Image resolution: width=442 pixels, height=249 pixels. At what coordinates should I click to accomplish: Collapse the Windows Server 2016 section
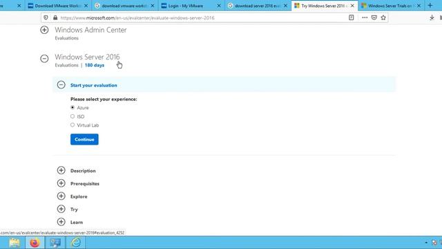pyautogui.click(x=44, y=59)
